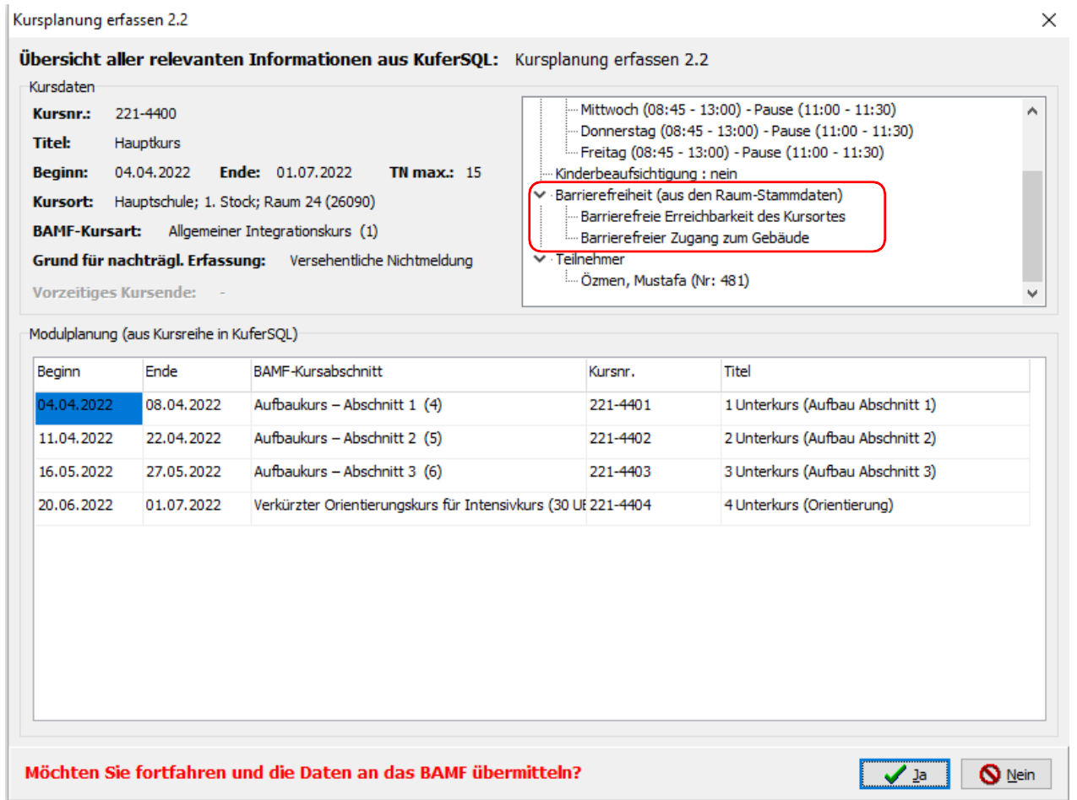Select the Mittwoch schedule tree entry
Screen dimensions: 1077x800
click(x=737, y=110)
